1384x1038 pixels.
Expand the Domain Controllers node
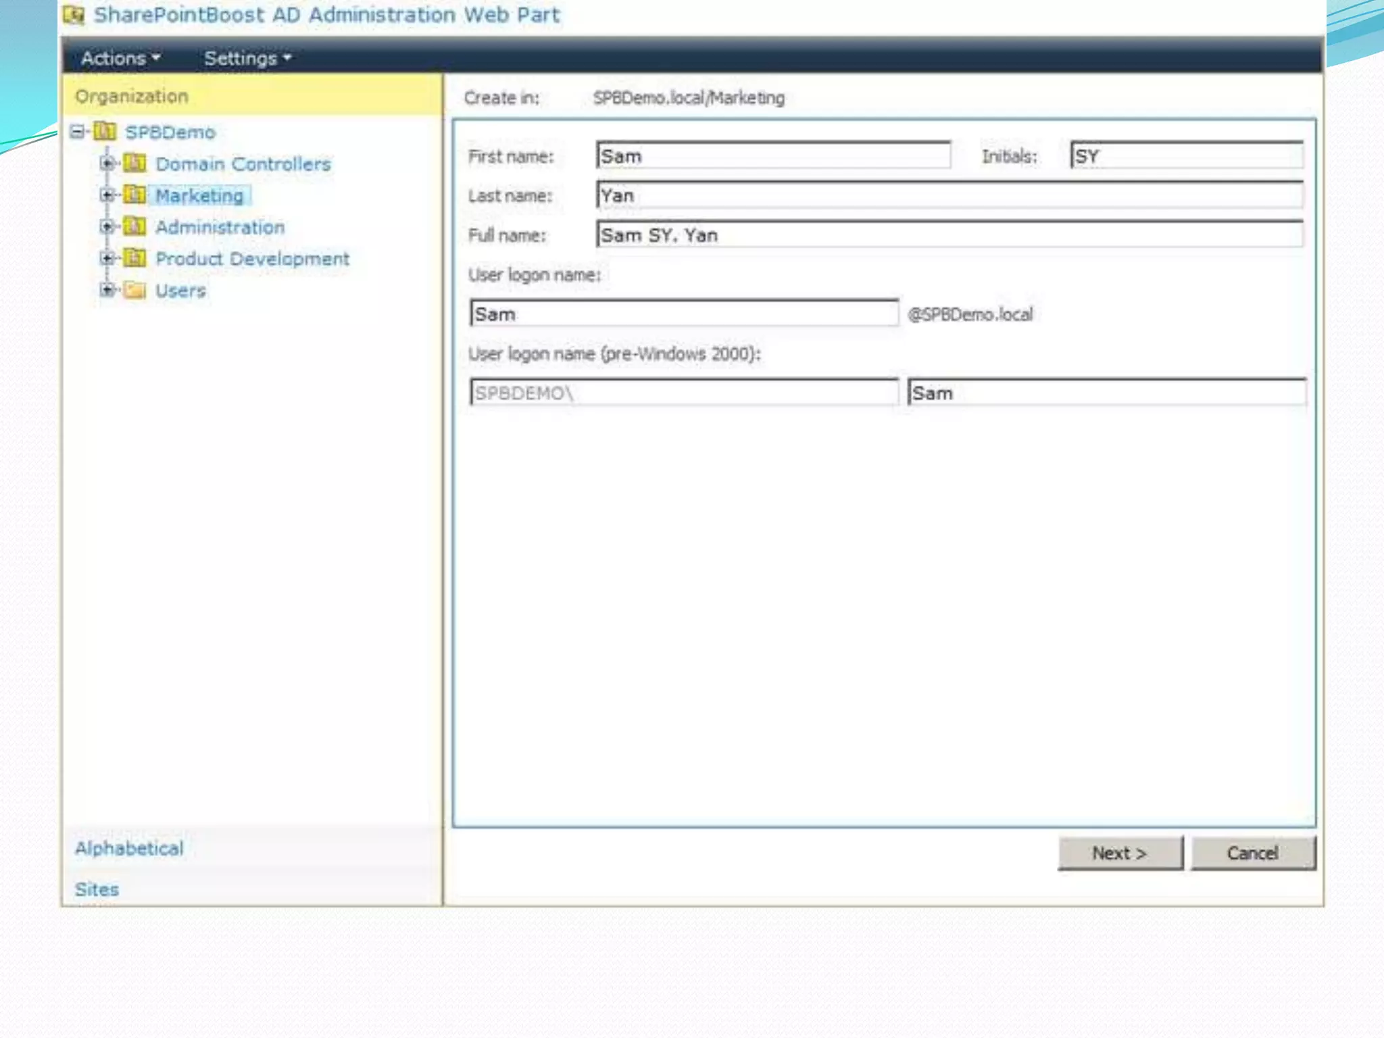pyautogui.click(x=107, y=163)
